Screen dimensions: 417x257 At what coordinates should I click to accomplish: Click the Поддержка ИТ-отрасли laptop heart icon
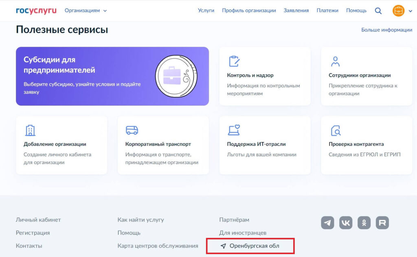(234, 130)
